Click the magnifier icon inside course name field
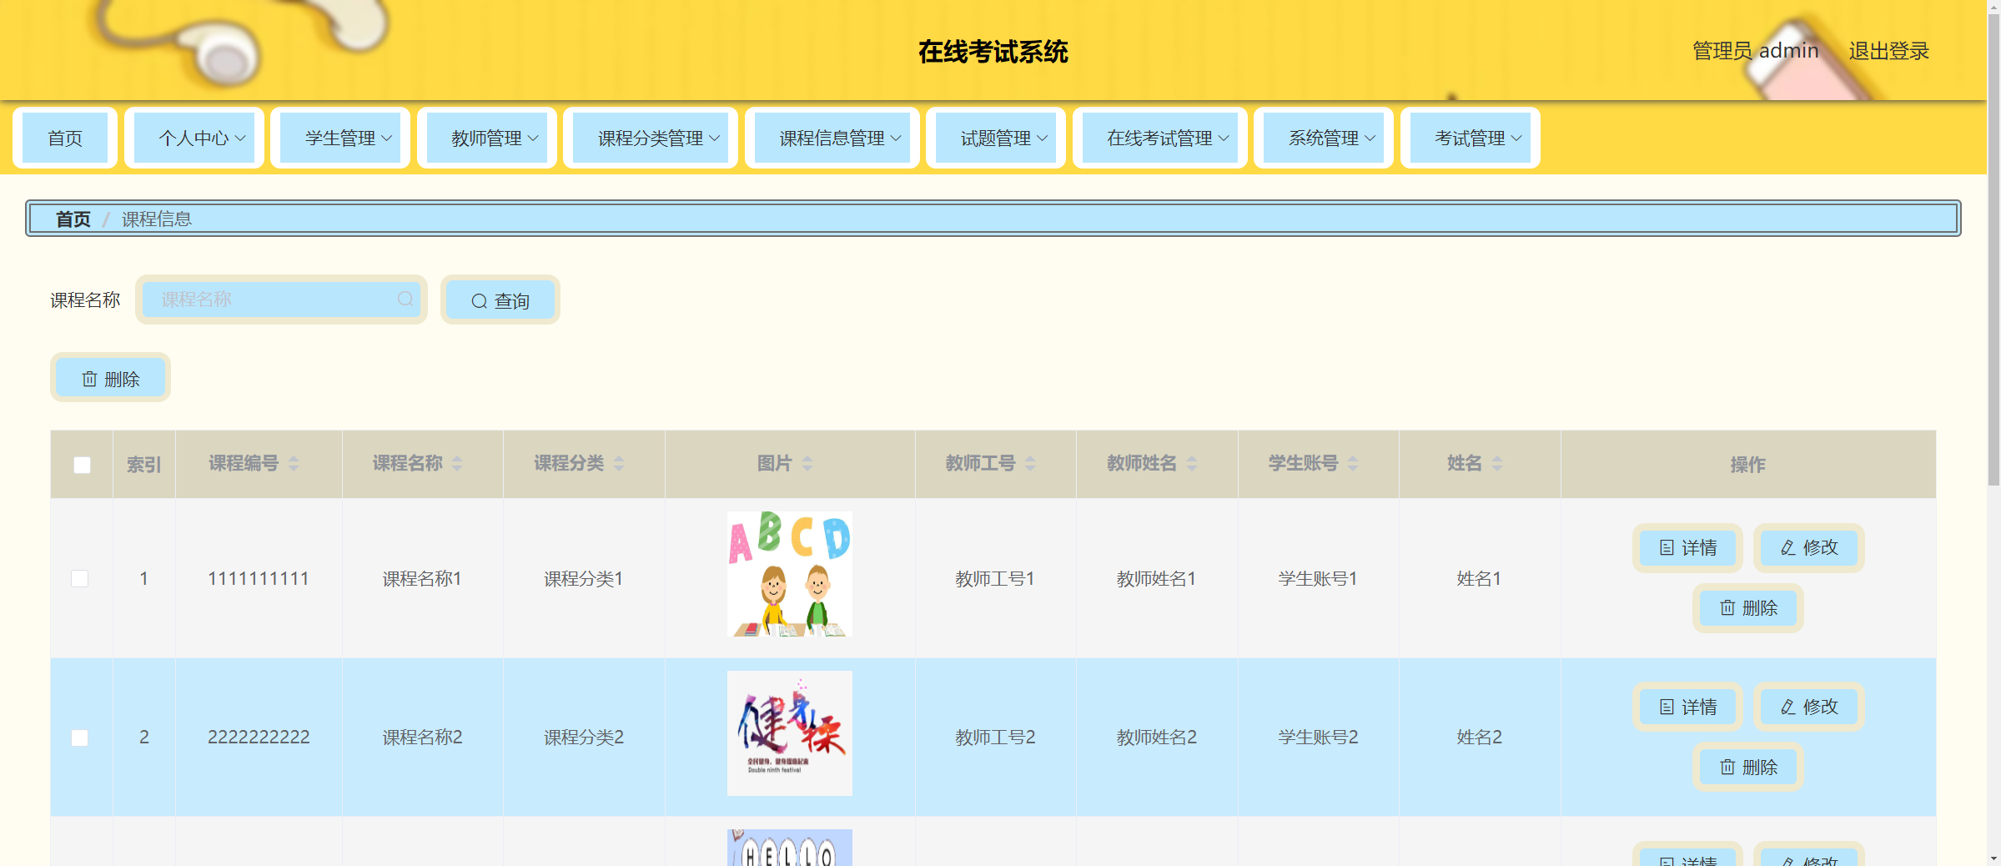The width and height of the screenshot is (2001, 866). click(x=405, y=299)
